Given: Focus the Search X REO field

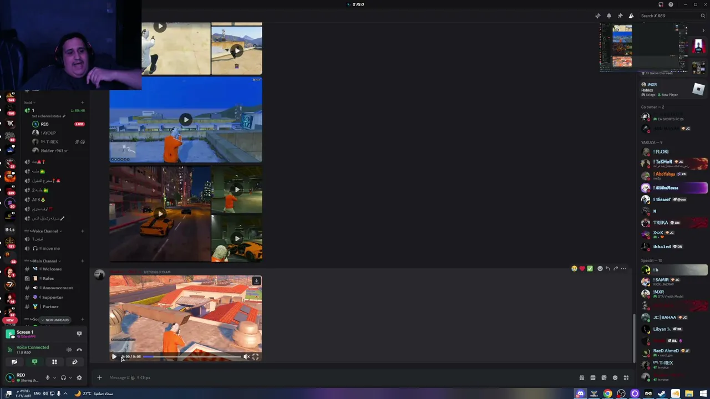Looking at the screenshot, I should tap(672, 16).
